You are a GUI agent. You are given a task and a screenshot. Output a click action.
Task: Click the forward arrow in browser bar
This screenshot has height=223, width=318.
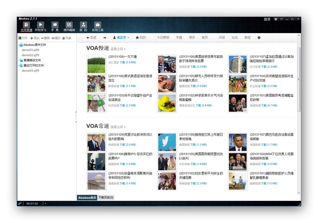105,38
